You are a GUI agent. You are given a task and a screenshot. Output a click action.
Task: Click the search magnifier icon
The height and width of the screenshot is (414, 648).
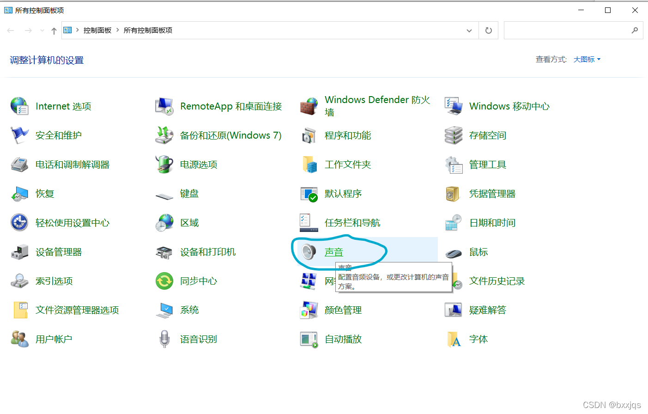[635, 30]
